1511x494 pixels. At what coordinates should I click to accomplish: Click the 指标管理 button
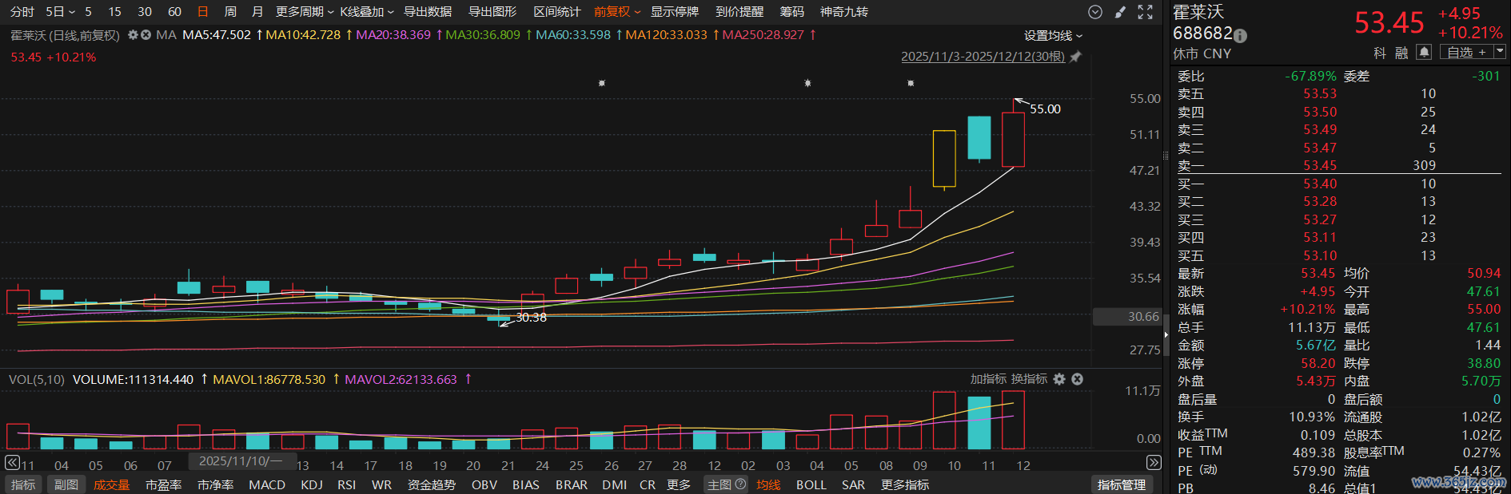pos(1122,484)
